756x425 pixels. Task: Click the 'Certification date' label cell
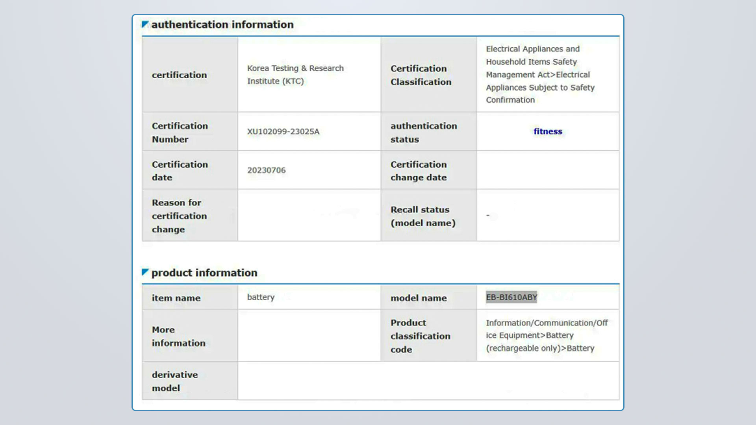point(190,170)
